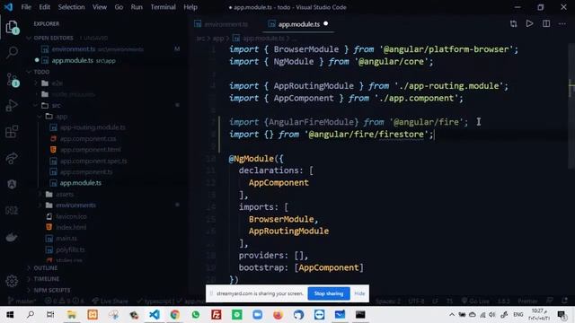Viewport: 575px width, 323px height.
Task: Click the notifications bell in status bar
Action: coord(565,301)
